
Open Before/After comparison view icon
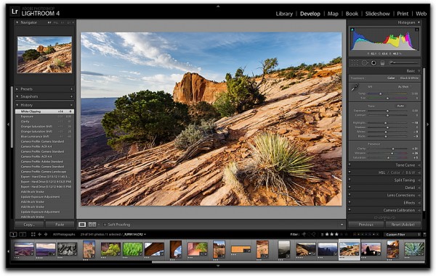(x=92, y=225)
